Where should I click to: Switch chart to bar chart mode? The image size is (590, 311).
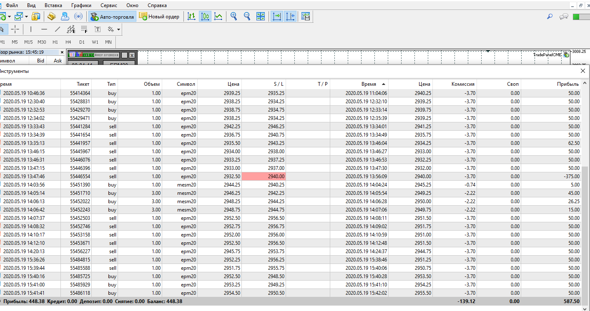coord(191,17)
